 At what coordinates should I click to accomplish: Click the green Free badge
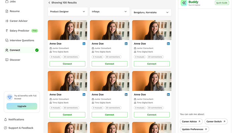(34, 31)
